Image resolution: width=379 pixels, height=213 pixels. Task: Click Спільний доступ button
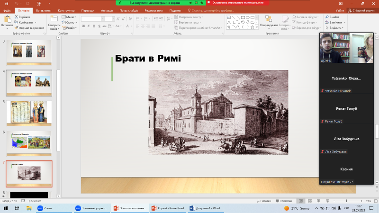[x=361, y=10]
